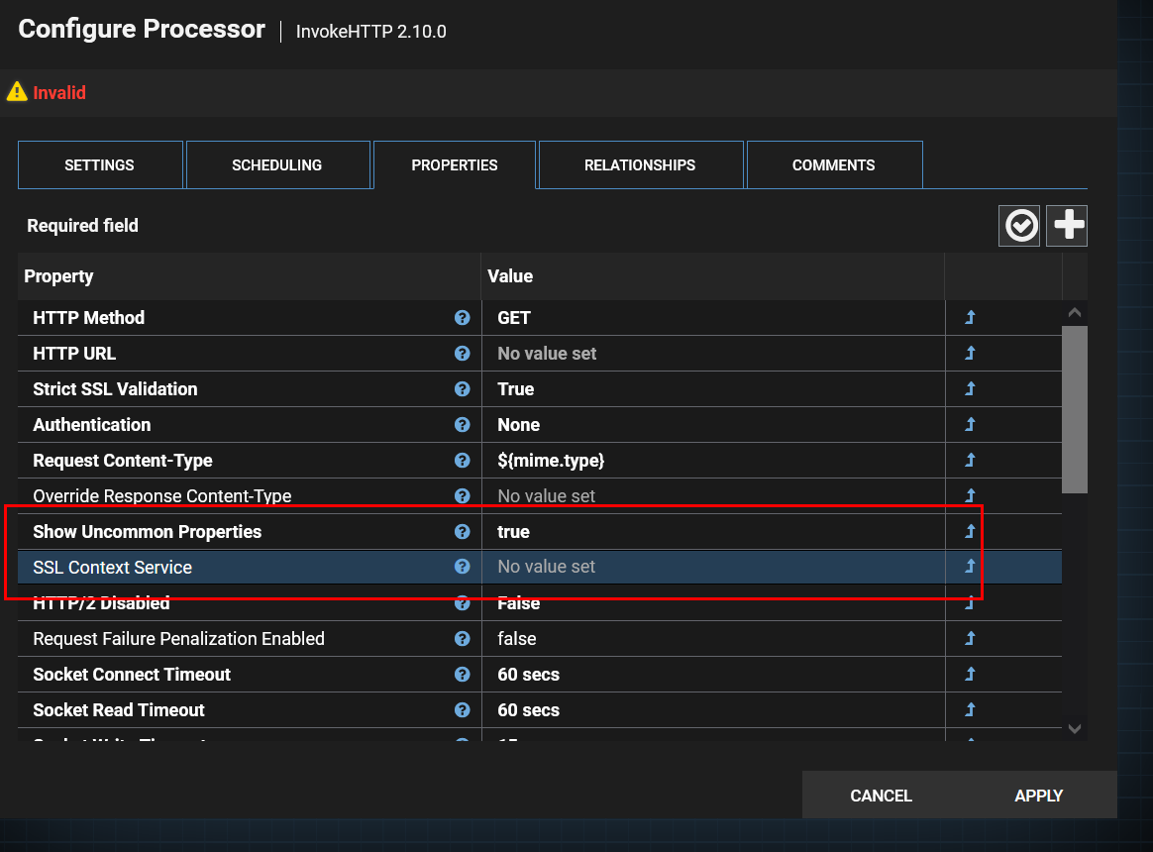Click the properties table vertical scrollbar thumb
Viewport: 1153px width, 852px height.
pos(1075,409)
